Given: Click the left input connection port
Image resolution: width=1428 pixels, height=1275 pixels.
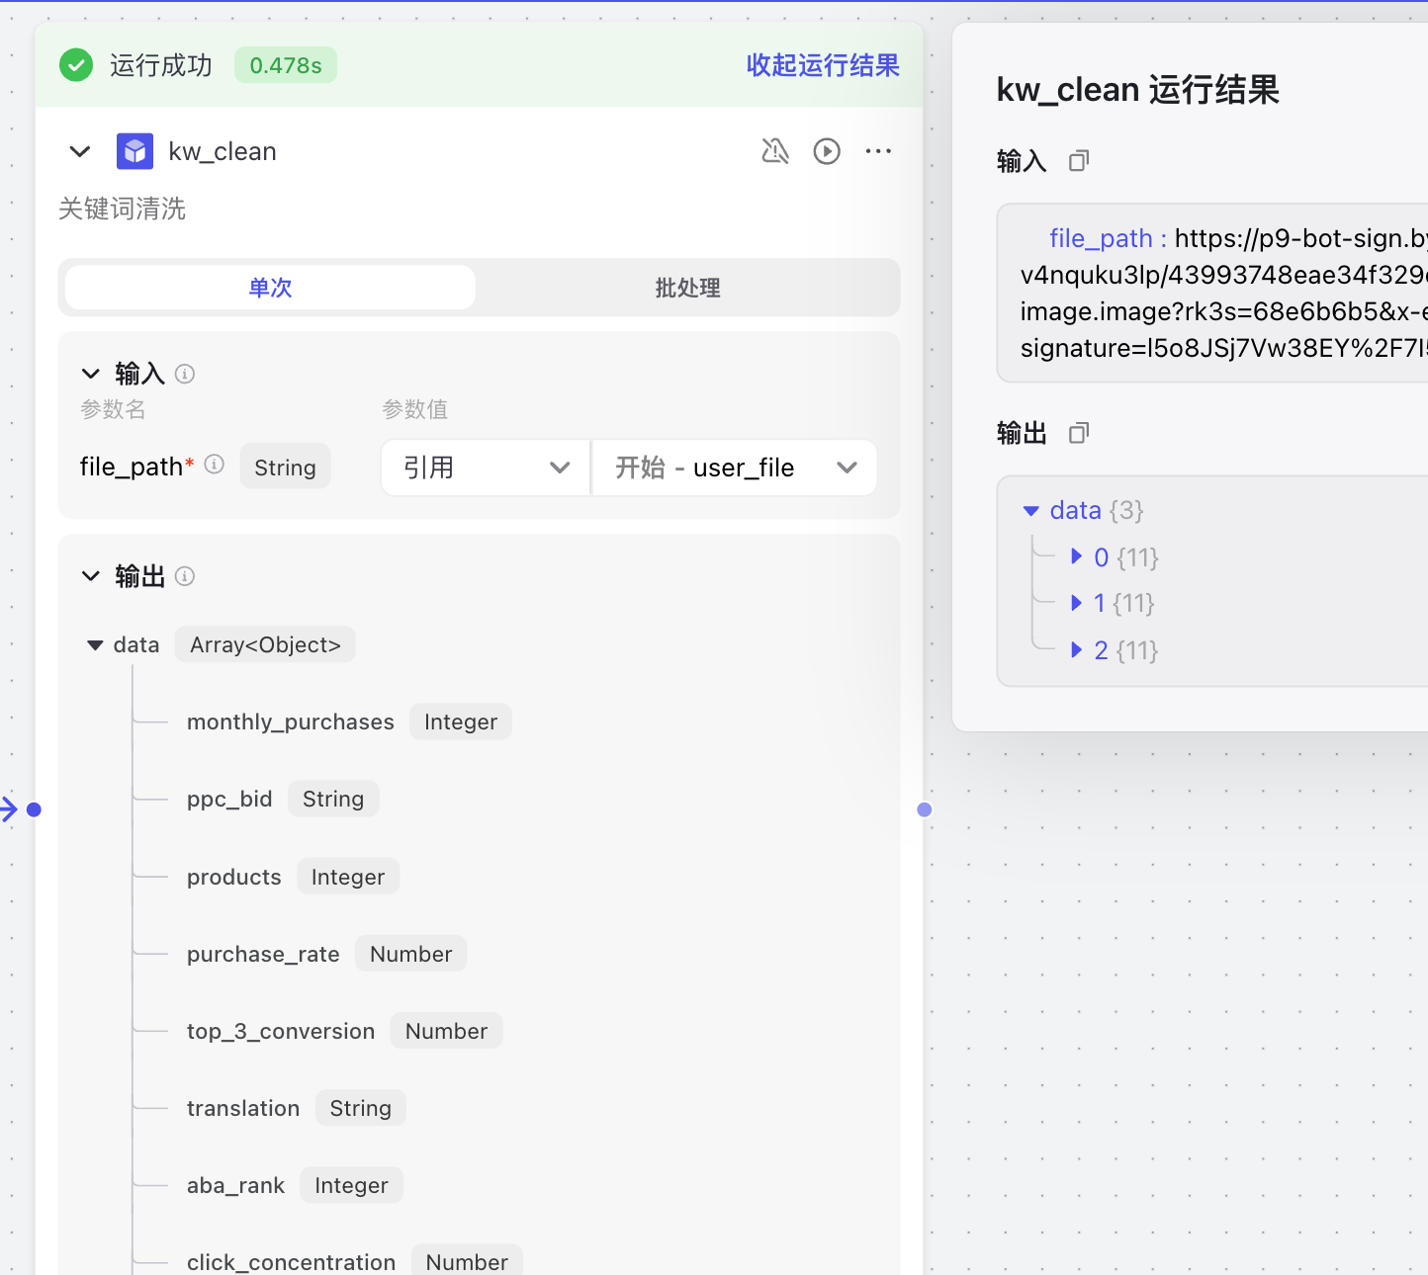Looking at the screenshot, I should click(34, 809).
